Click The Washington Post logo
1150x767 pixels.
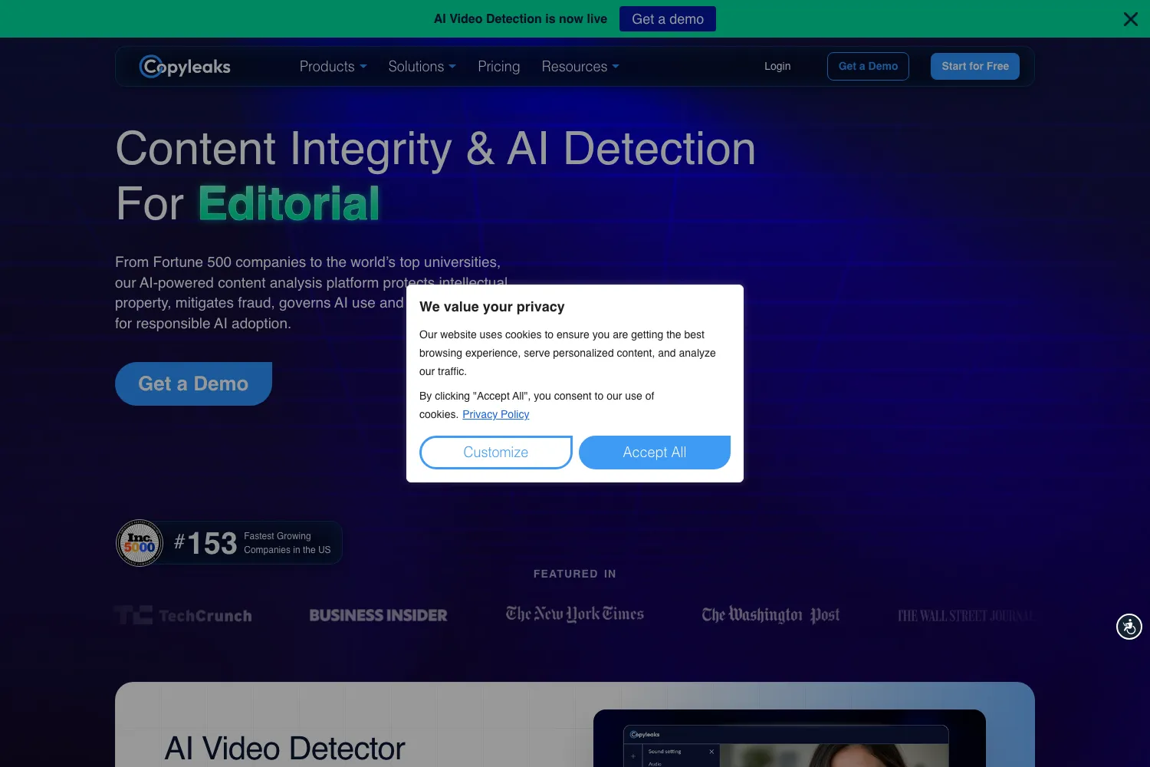[x=770, y=615]
